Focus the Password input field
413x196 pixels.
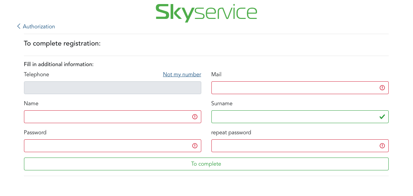tap(106, 146)
